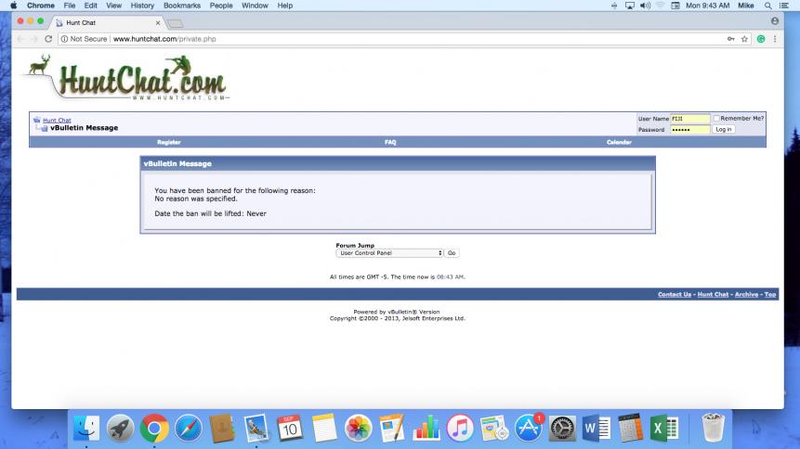
Task: Select the Hunt Chat browser tab
Action: (102, 22)
